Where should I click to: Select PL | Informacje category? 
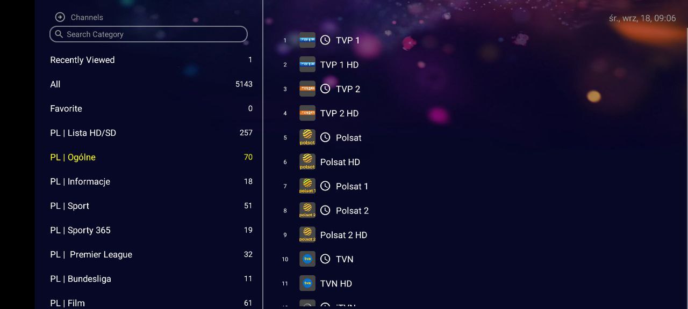click(80, 181)
